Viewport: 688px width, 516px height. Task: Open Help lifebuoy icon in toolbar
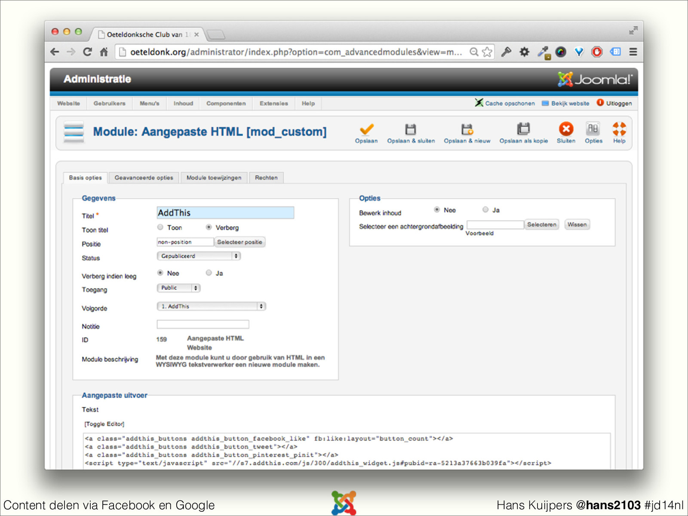coord(619,129)
